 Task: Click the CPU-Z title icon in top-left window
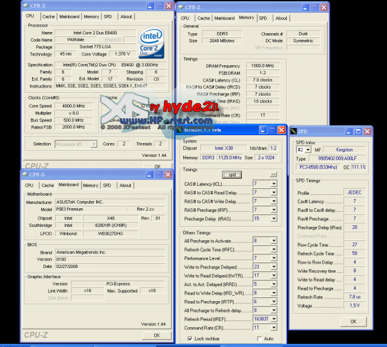(x=25, y=5)
